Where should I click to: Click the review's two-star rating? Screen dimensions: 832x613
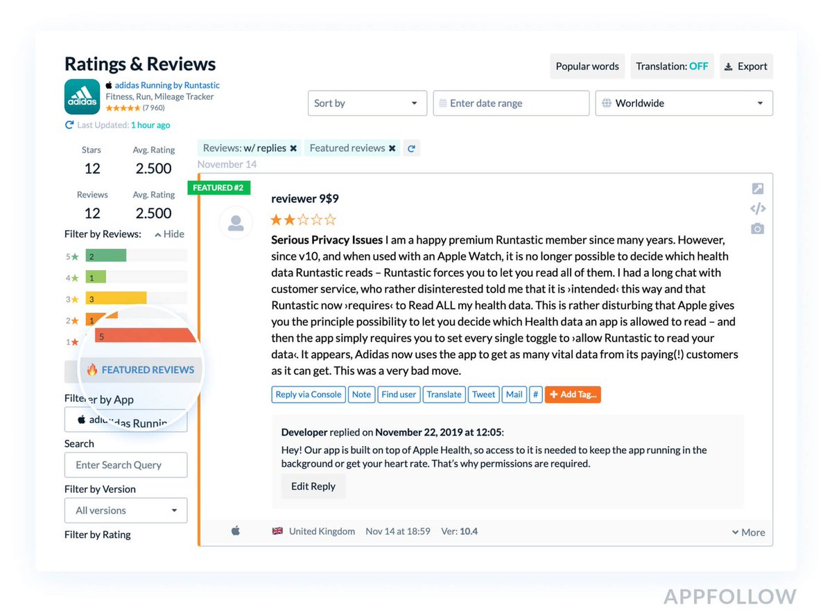tap(304, 220)
